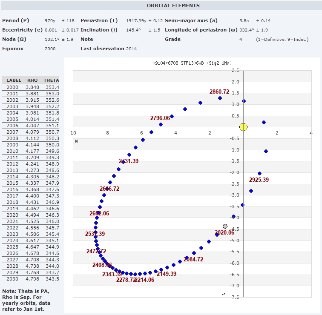Click the 2030 row in ephemeris table
Screen dimensions: 322x315
31,279
